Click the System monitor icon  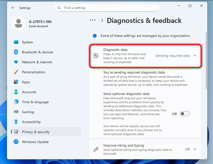[x=16, y=42]
